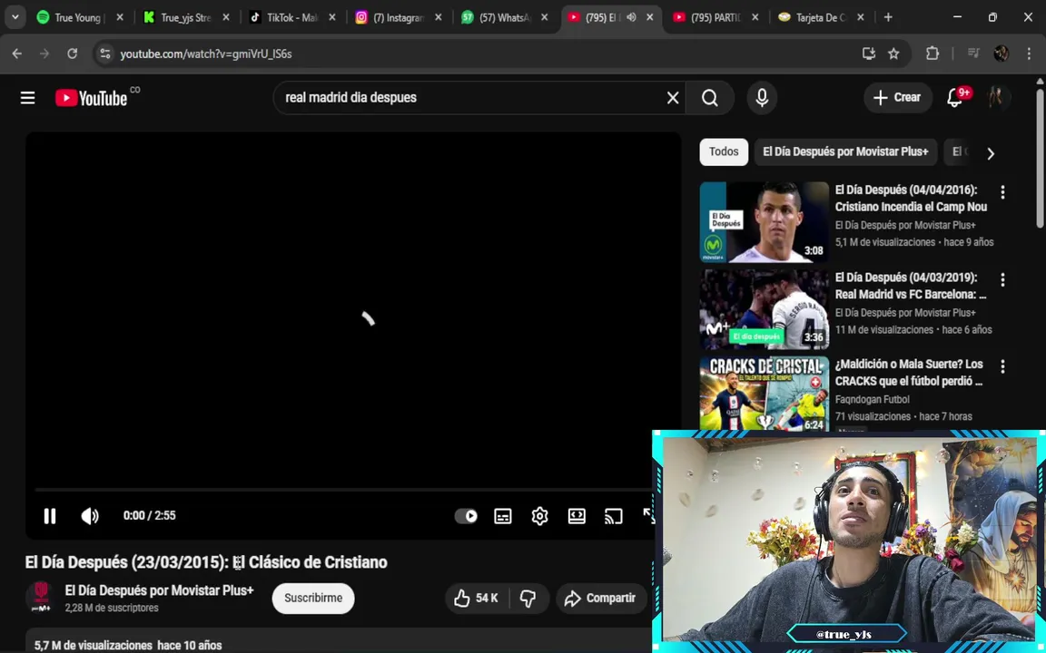Install app icon in address bar
The image size is (1046, 653).
point(869,54)
